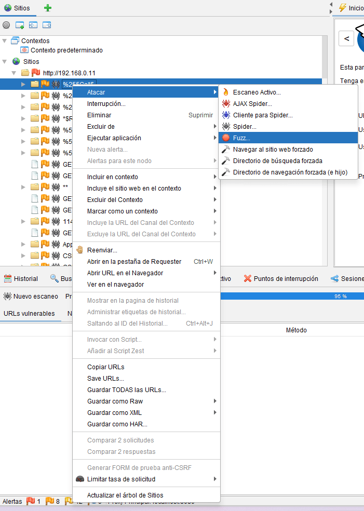Click the target scope icon in Sites toolbar
This screenshot has height=511, width=364.
tap(6, 24)
